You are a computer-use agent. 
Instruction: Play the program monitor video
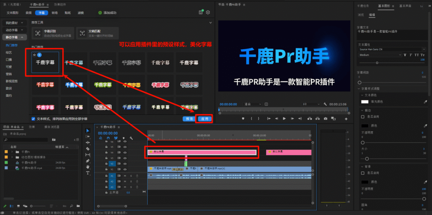[284, 119]
